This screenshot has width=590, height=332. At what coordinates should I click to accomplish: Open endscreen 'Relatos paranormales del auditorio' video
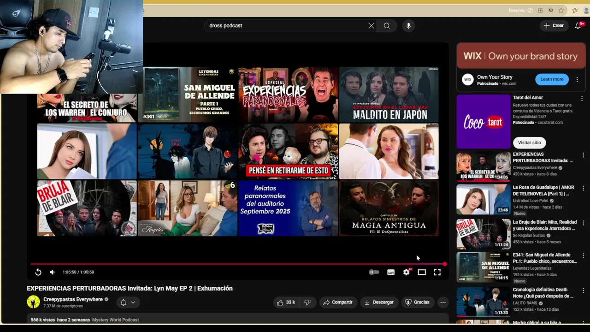pos(288,208)
